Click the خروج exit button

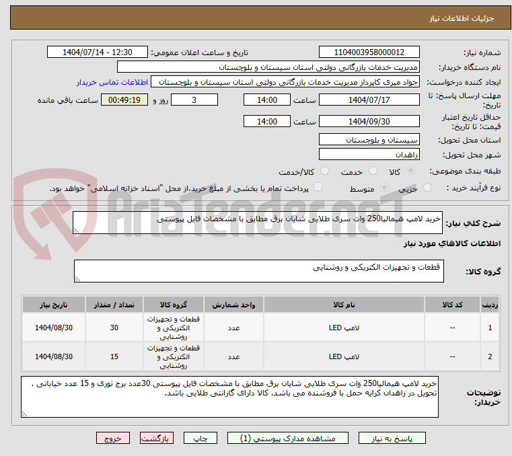click(112, 438)
